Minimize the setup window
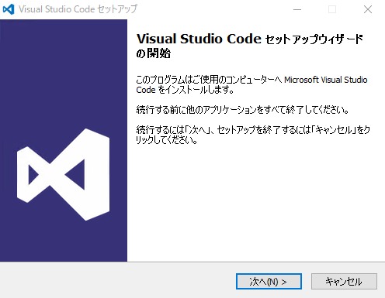385x298 pixels. pos(297,9)
